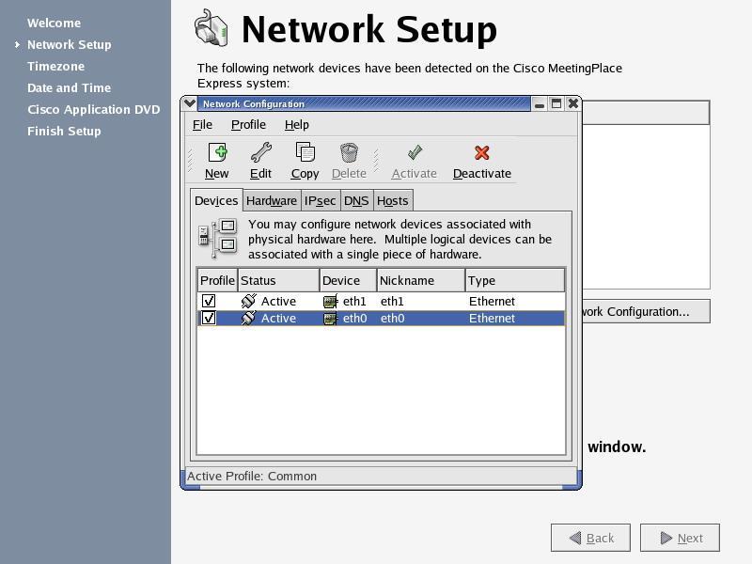Switch to the Hosts tab
752x564 pixels.
pyautogui.click(x=392, y=201)
